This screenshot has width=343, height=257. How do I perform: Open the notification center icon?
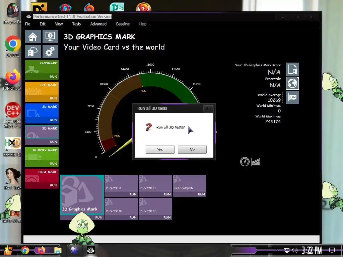click(332, 250)
